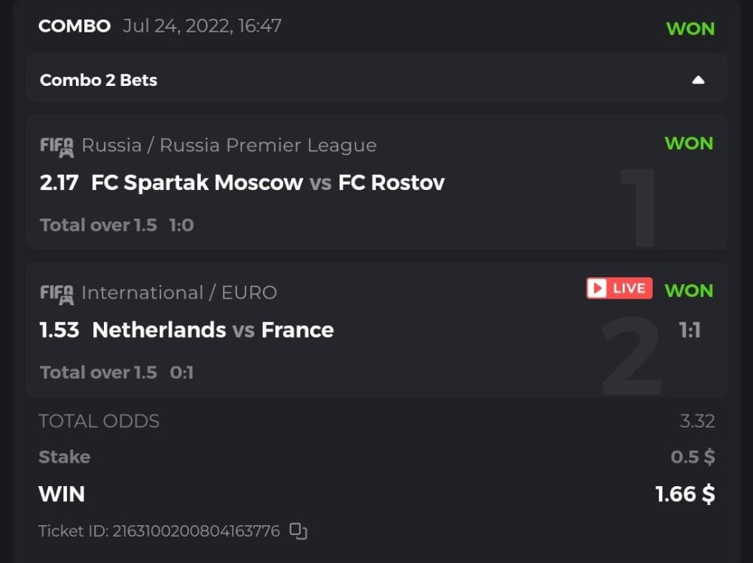Select FC Spartak Moscow team name
Image resolution: width=753 pixels, height=563 pixels.
[x=197, y=182]
